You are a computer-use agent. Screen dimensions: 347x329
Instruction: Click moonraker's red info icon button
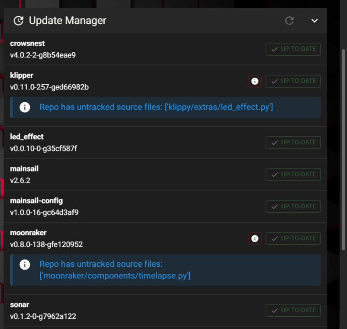[255, 239]
